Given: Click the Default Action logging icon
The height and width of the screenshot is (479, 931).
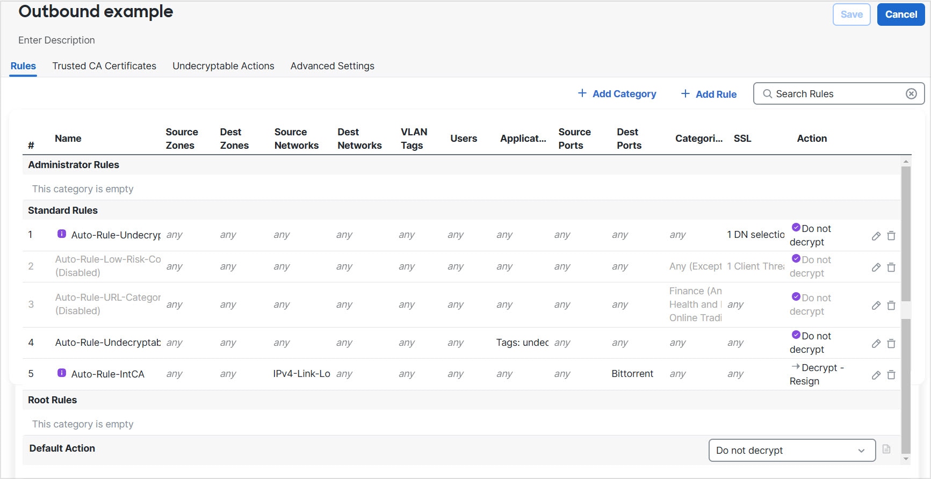Looking at the screenshot, I should [x=886, y=449].
